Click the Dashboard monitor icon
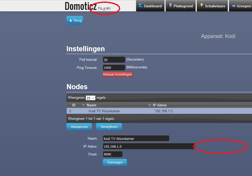The height and width of the screenshot is (176, 252). point(141,5)
